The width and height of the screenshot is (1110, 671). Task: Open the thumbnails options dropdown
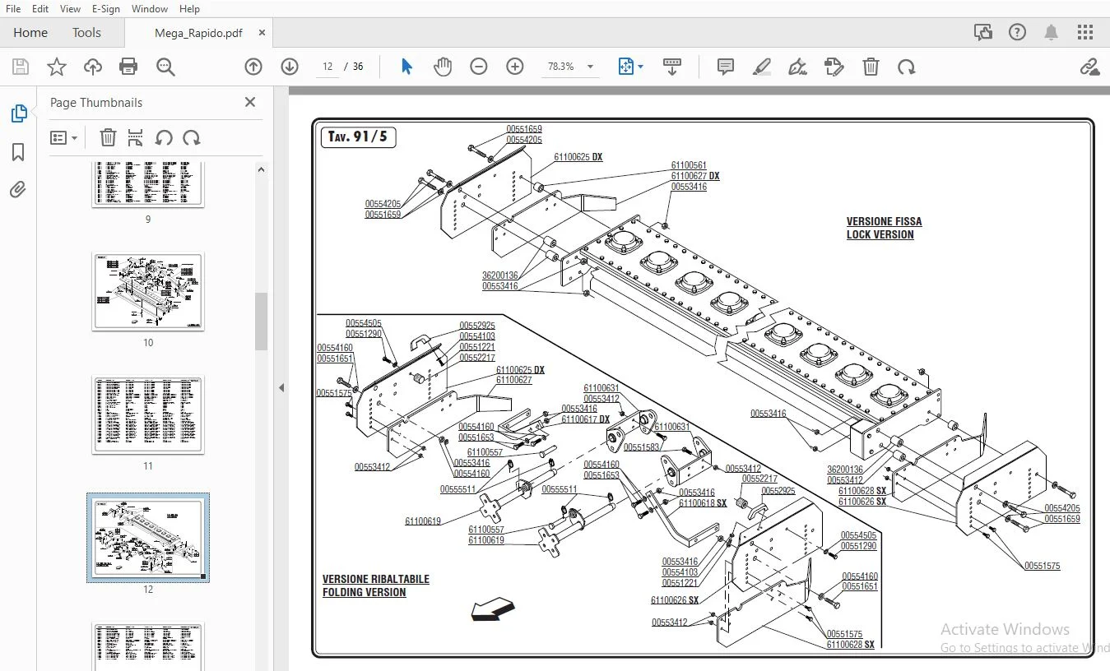(63, 137)
